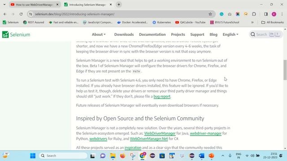The width and height of the screenshot is (287, 161).
Task: Click the scrollbar down arrow
Action: click(285, 148)
